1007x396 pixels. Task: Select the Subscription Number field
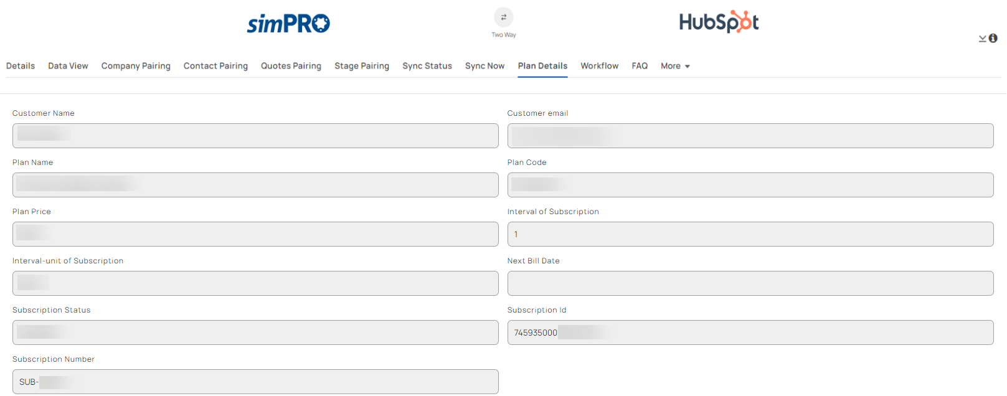255,382
